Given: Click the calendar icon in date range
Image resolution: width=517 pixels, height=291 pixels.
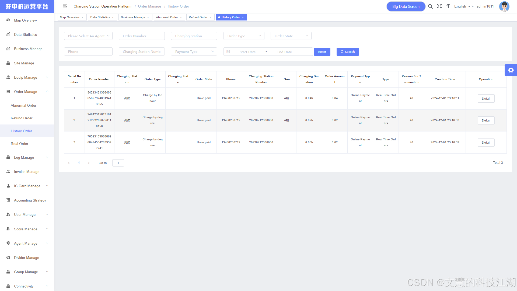Looking at the screenshot, I should click(228, 52).
